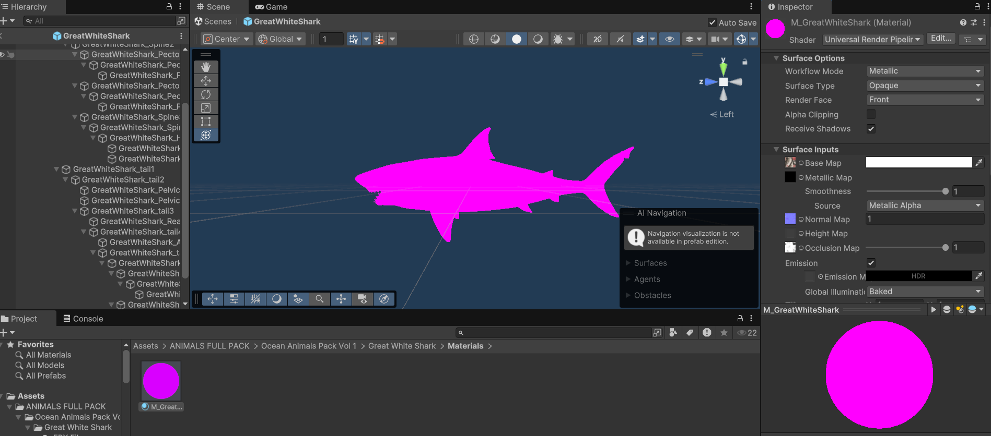The height and width of the screenshot is (436, 991).
Task: Click the Base Map white color swatch
Action: [x=918, y=163]
